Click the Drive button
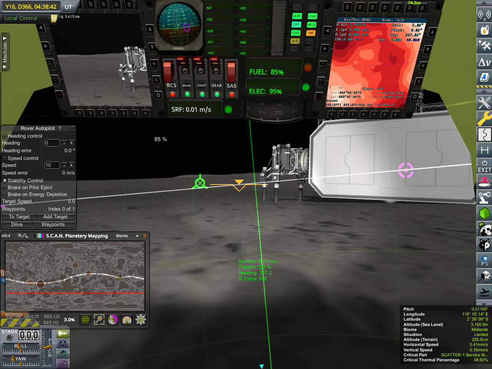The width and height of the screenshot is (492, 369). (x=17, y=224)
